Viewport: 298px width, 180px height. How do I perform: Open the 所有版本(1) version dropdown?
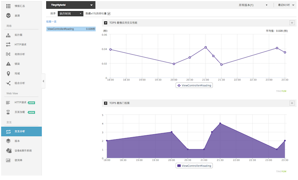pyautogui.click(x=253, y=5)
